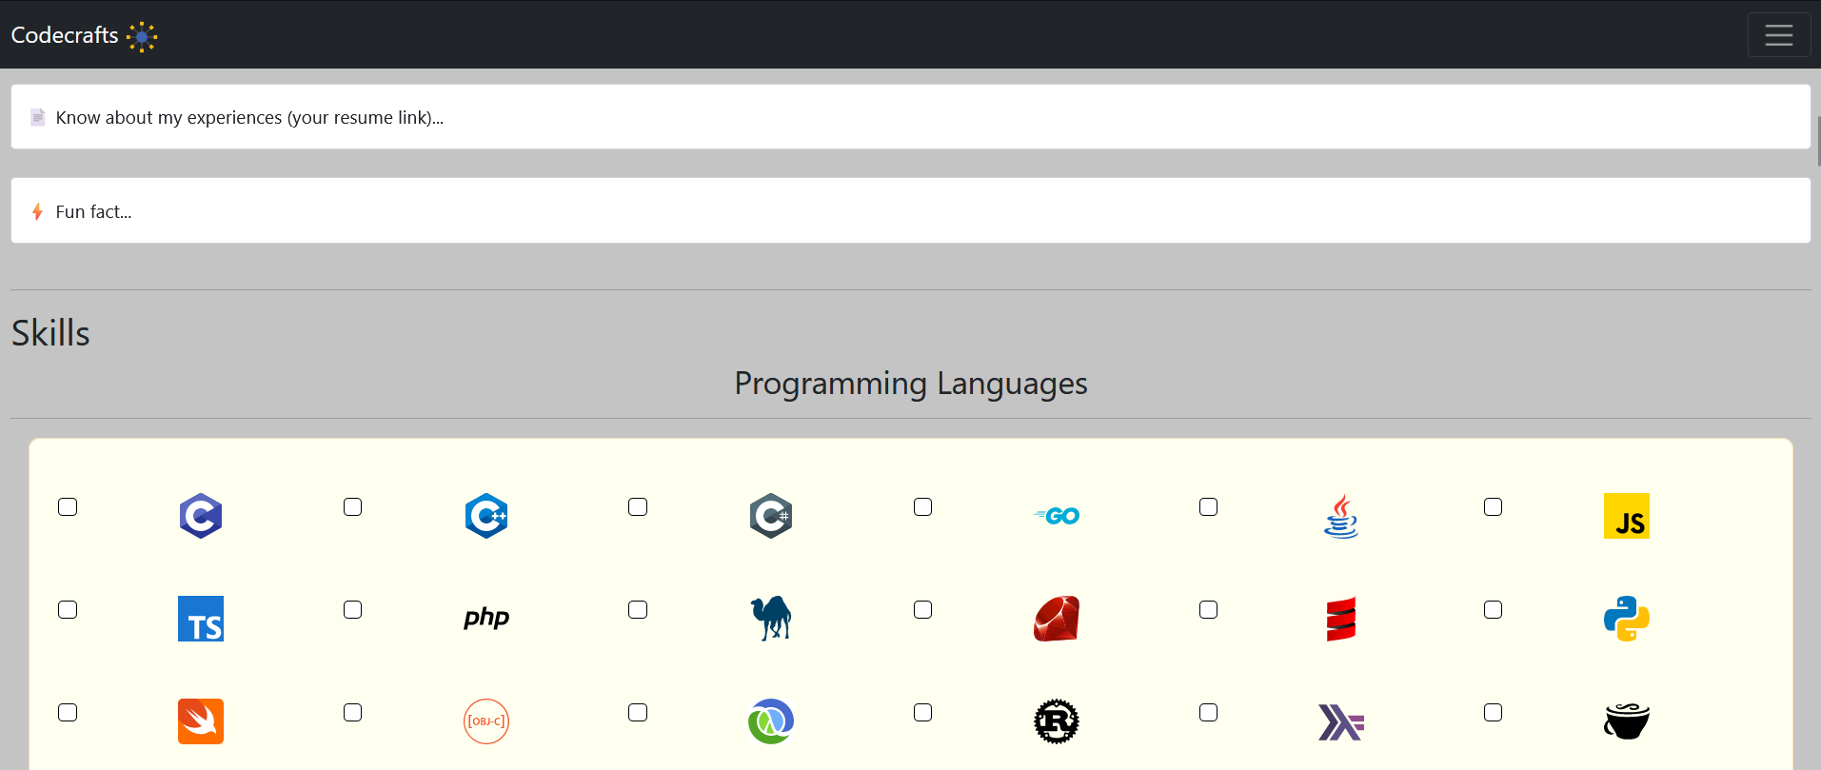
Task: Select the Ruby checkbox
Action: 923,609
